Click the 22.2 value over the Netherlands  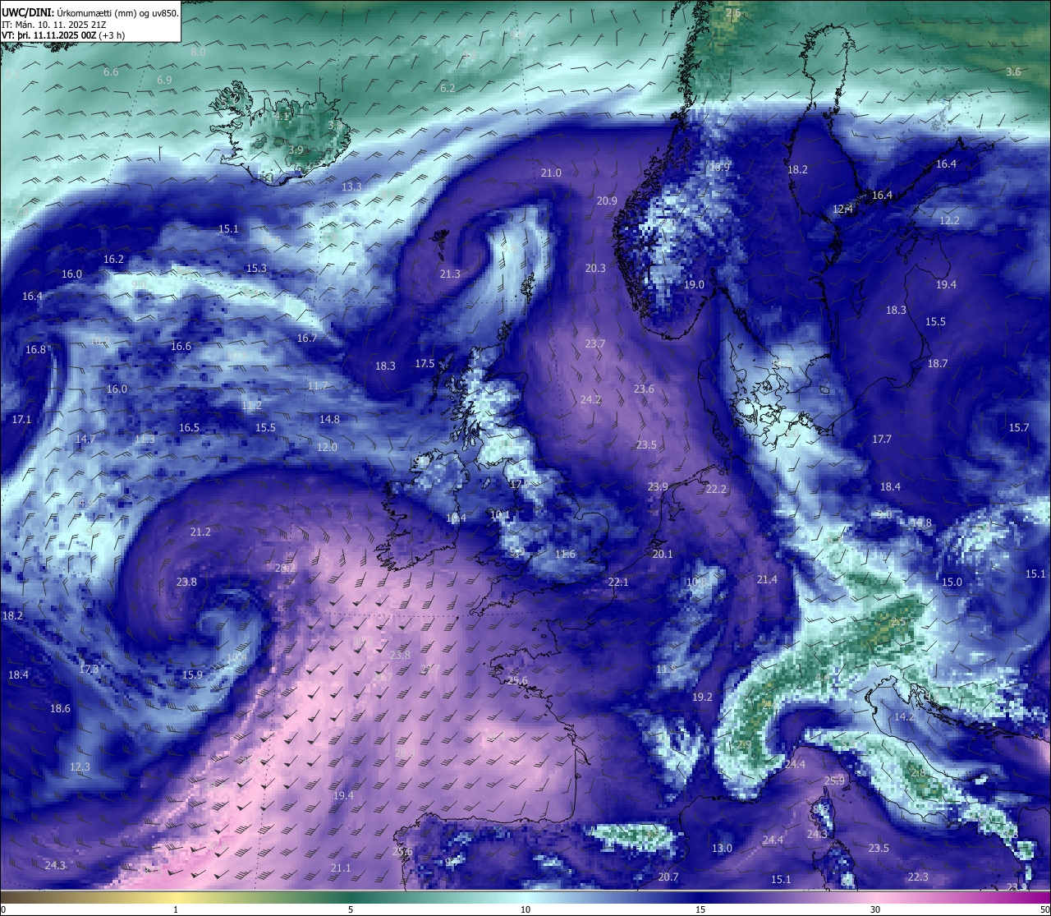[x=716, y=490]
